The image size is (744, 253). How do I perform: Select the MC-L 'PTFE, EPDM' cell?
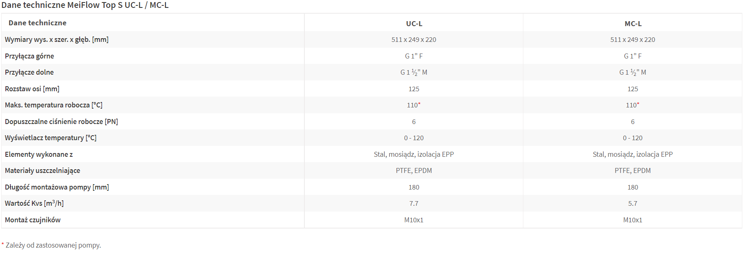pyautogui.click(x=633, y=170)
